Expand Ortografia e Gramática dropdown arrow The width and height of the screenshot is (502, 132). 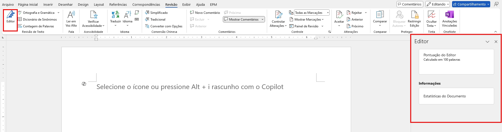[58, 12]
